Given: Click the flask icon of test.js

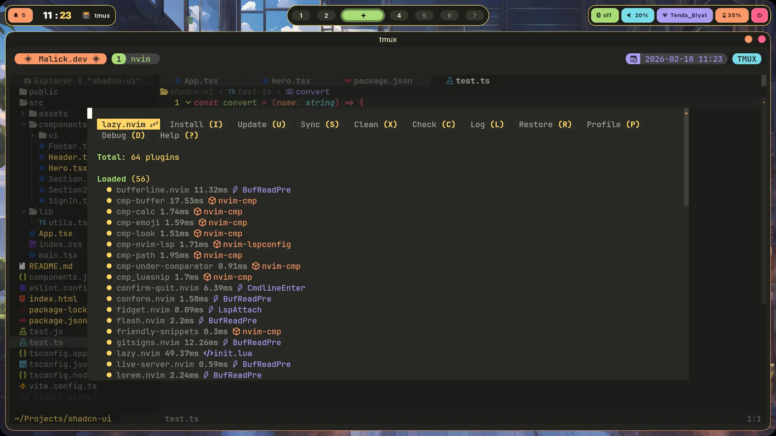Looking at the screenshot, I should (23, 331).
